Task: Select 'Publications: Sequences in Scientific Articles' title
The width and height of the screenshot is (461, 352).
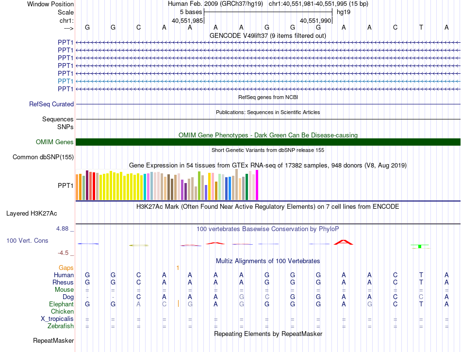Action: point(268,112)
